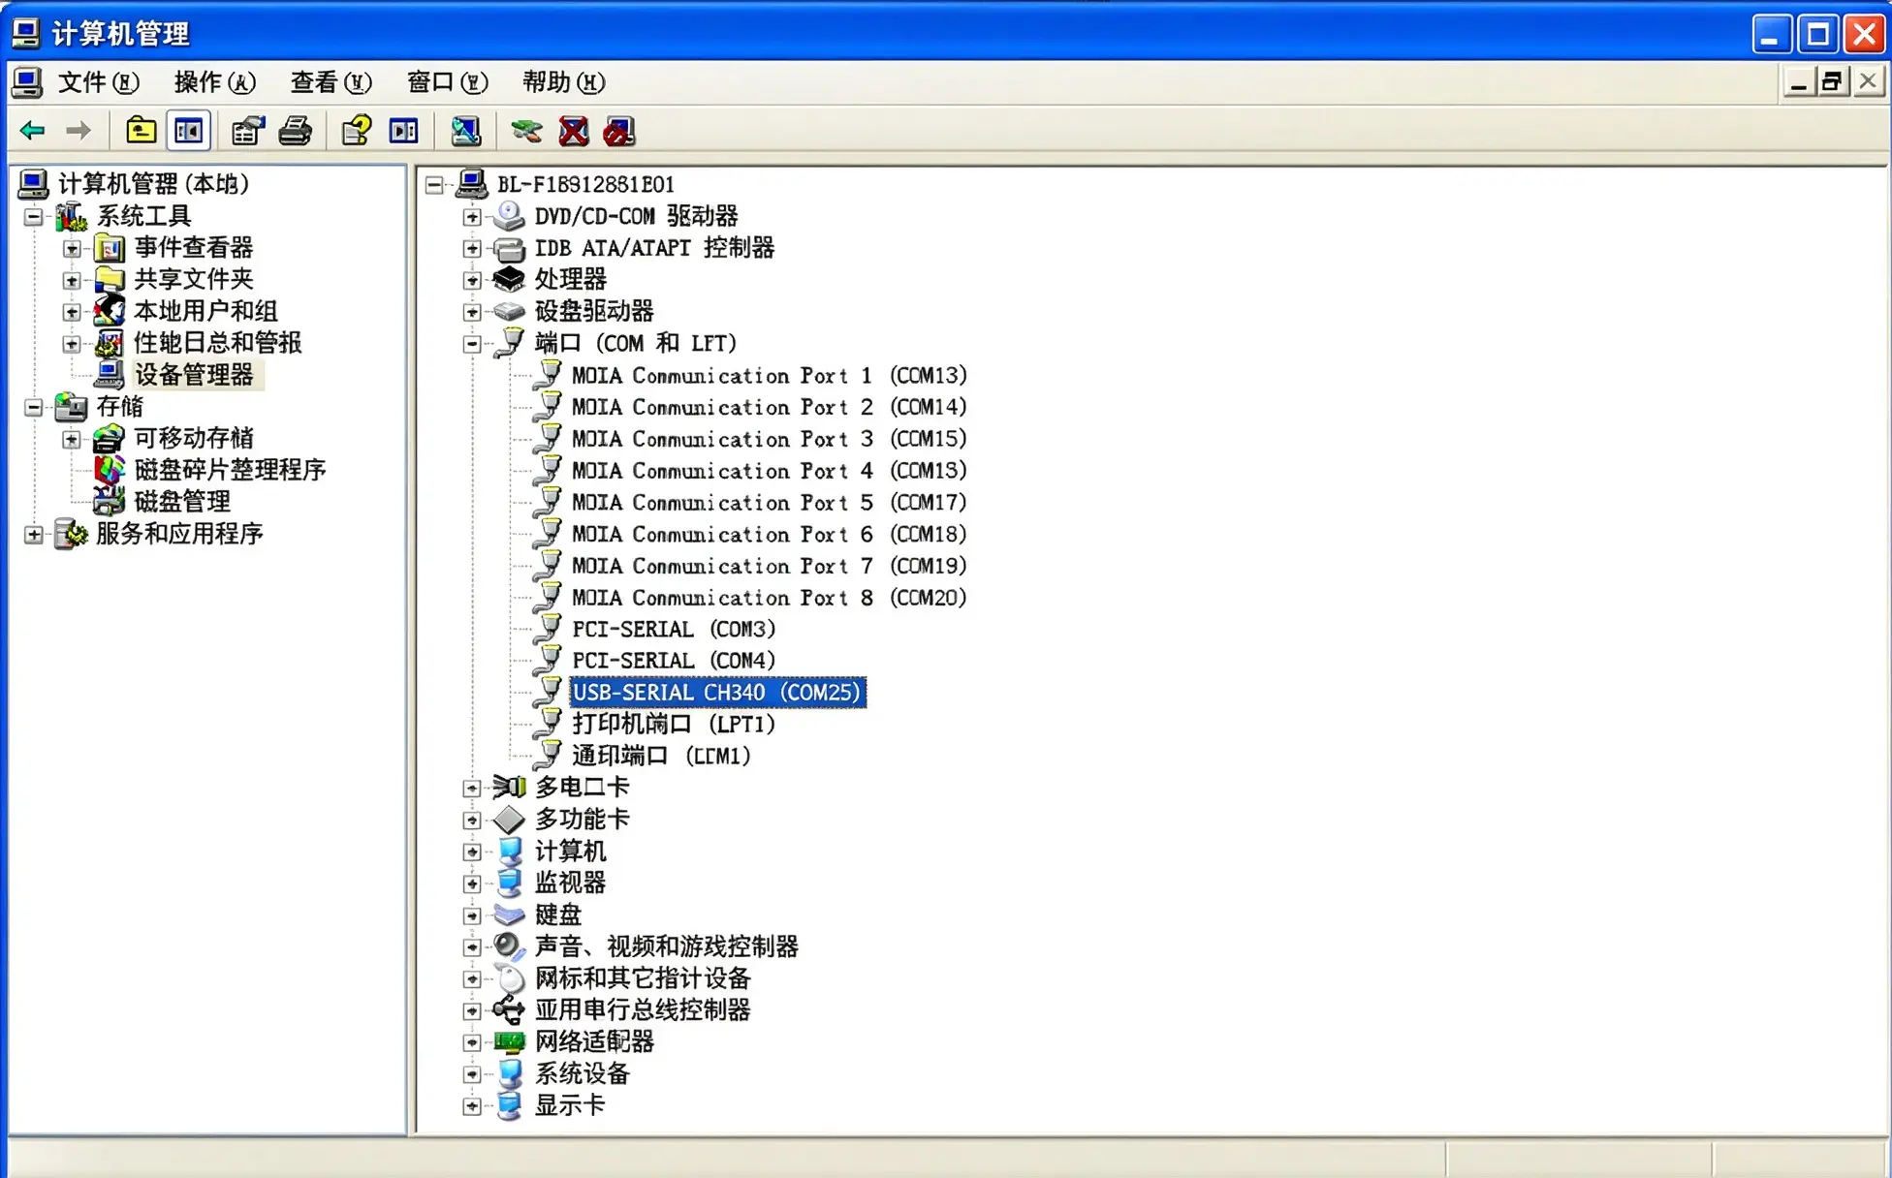
Task: Click the Update driver toolbar icon
Action: pyautogui.click(x=526, y=131)
